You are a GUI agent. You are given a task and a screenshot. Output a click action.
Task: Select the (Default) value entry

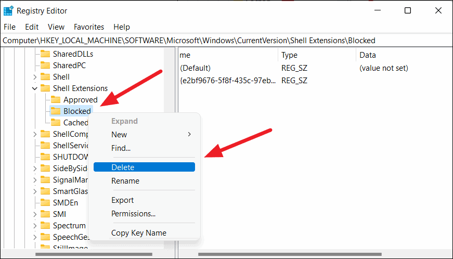click(x=196, y=68)
